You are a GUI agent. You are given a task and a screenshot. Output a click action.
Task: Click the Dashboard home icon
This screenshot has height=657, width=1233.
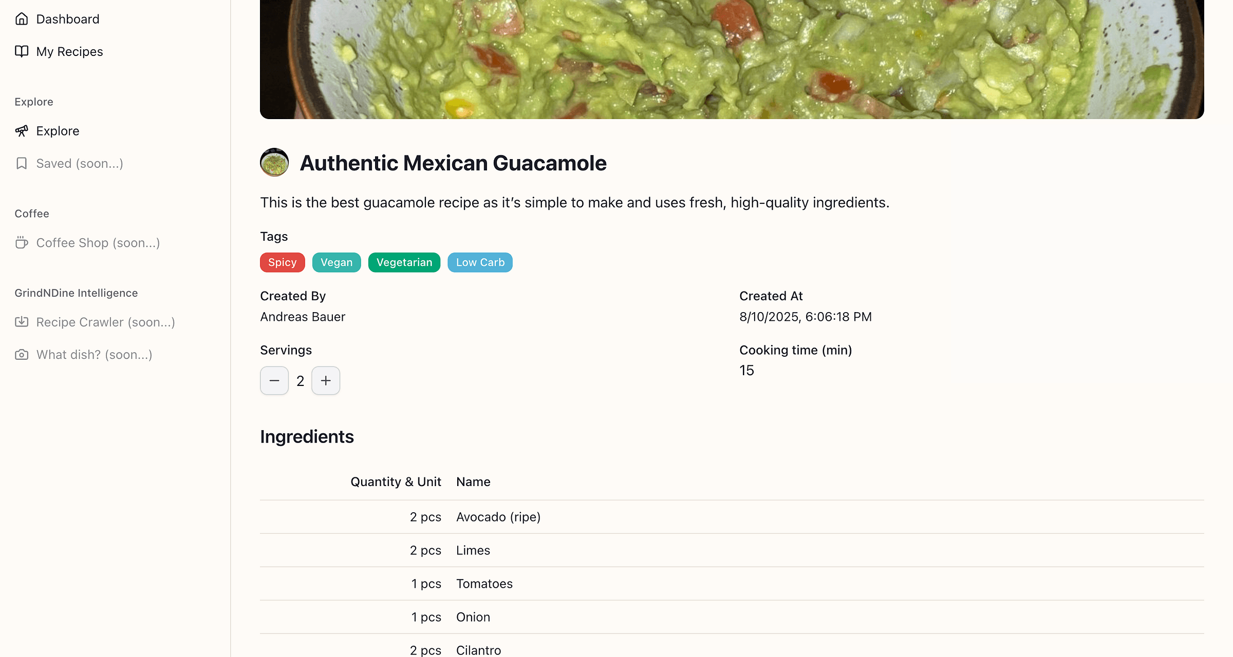[22, 19]
